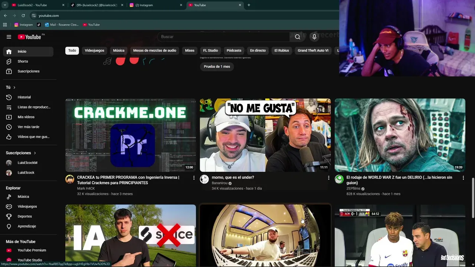Open options menu for CRACKEA video
The height and width of the screenshot is (267, 475).
194,178
